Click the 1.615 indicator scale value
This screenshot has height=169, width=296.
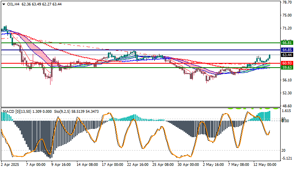pos(287,111)
